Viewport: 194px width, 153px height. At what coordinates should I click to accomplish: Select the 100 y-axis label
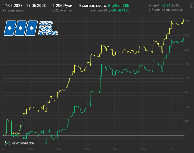187,121
